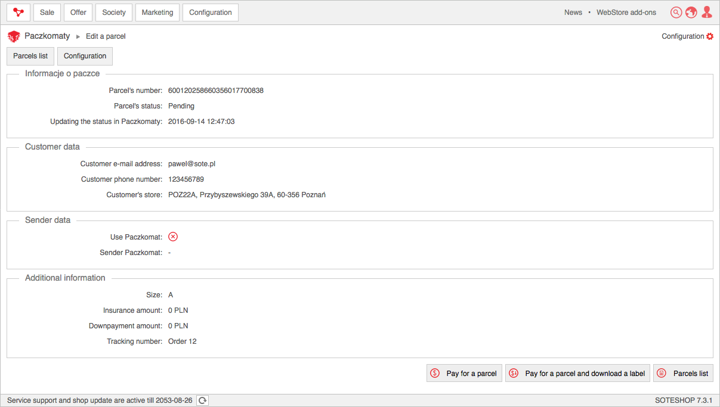Open the WebStore add-ons link
The image size is (720, 407).
pyautogui.click(x=626, y=13)
